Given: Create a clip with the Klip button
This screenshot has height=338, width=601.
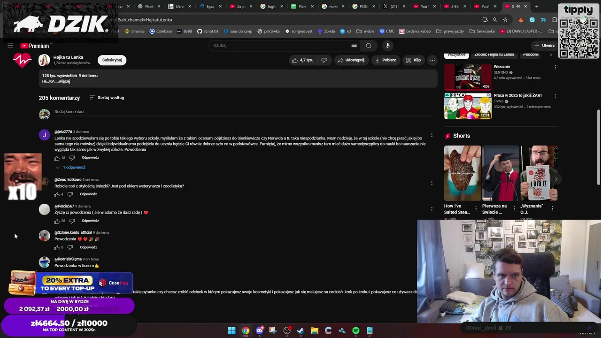Looking at the screenshot, I should 414,60.
